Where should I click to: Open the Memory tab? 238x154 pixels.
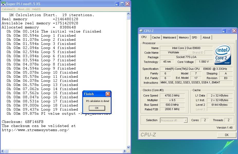pyautogui.click(x=184, y=37)
